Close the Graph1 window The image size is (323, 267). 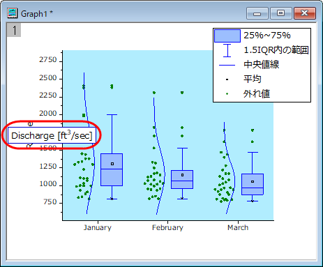[x=305, y=13]
